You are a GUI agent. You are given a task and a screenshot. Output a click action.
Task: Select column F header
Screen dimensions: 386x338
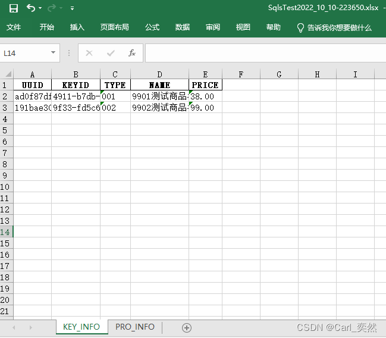tap(241, 74)
